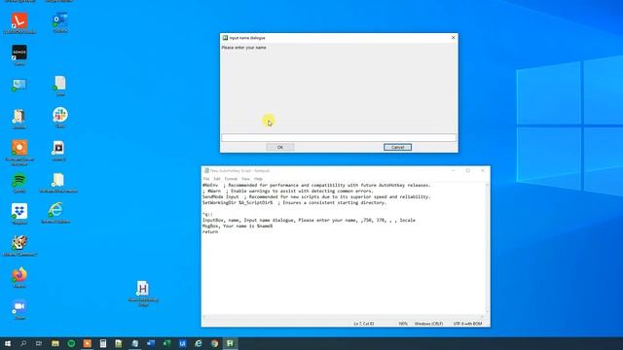The image size is (623, 350).
Task: Open Excel from the taskbar
Action: (166, 343)
